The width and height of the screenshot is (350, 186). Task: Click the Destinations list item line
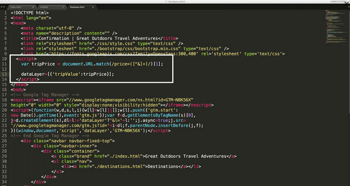(x=131, y=166)
